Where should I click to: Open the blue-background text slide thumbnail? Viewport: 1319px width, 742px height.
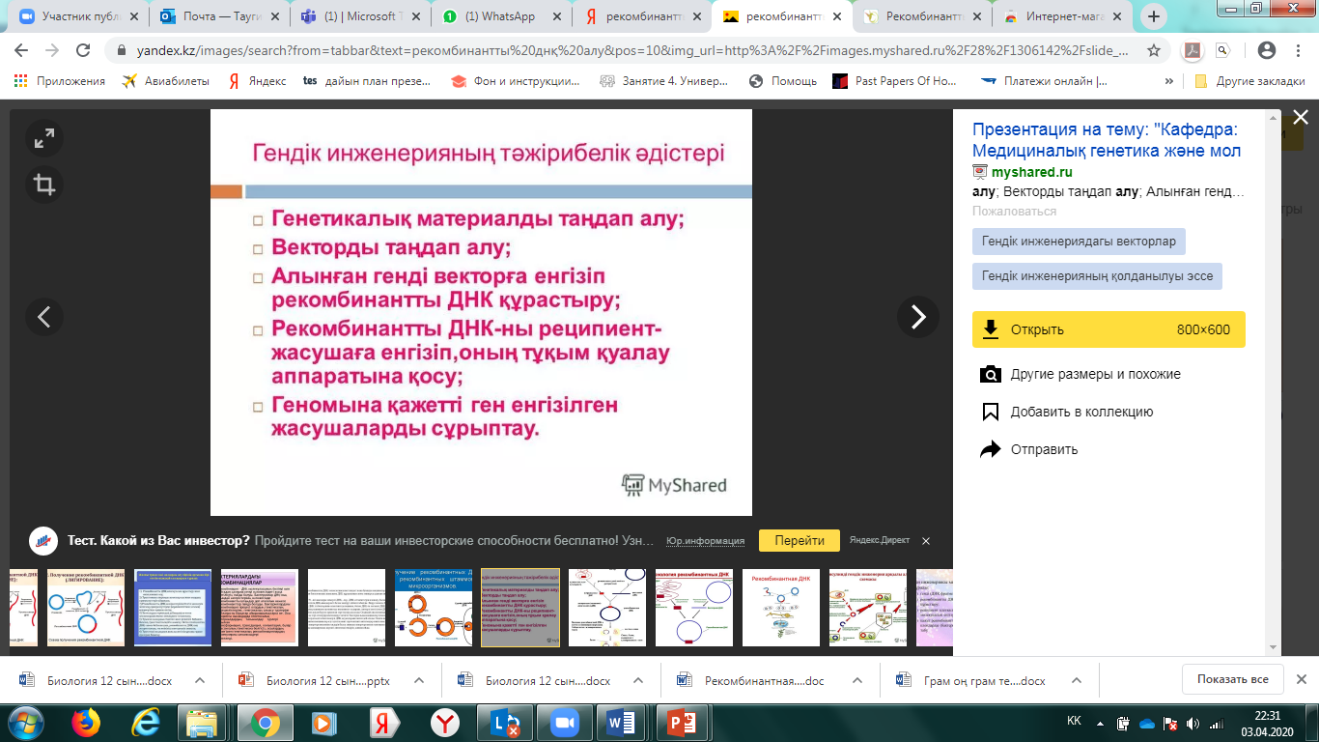tap(173, 608)
